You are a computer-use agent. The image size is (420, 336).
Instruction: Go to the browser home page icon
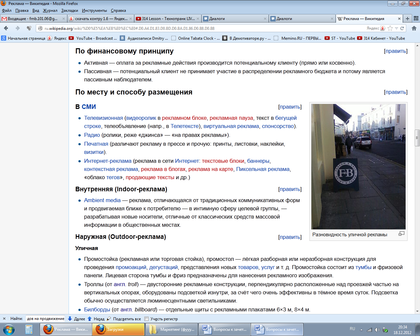point(414,28)
